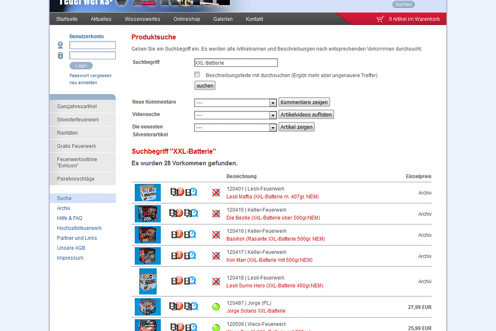
Task: Play Flash video for Lesli Sumo Hero
Action: pyautogui.click(x=177, y=281)
